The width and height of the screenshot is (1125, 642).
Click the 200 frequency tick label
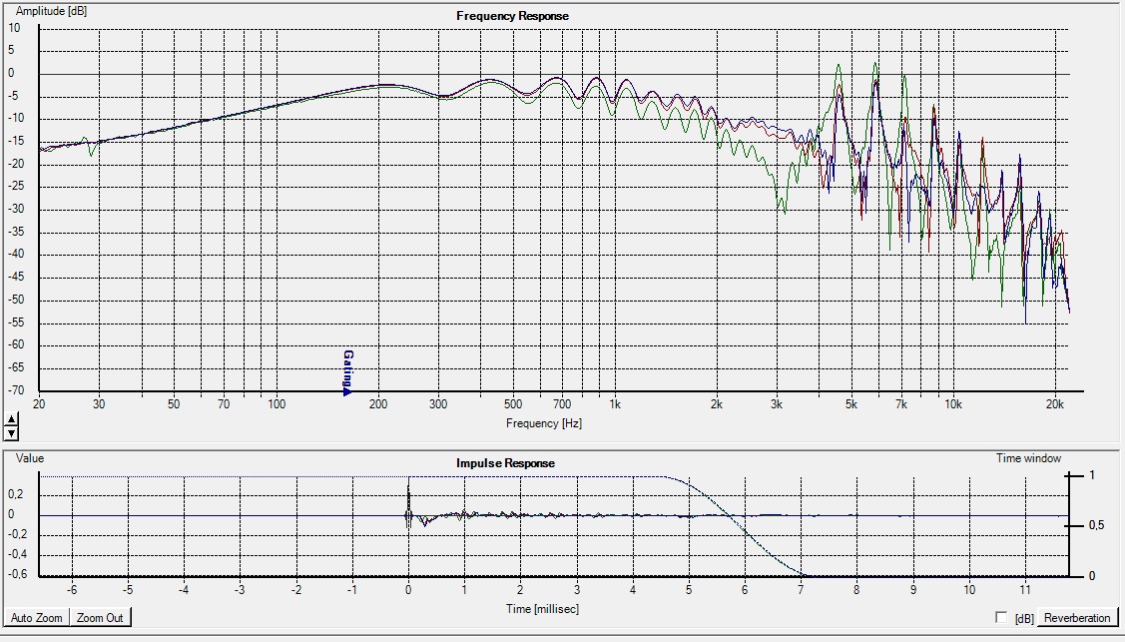point(378,404)
